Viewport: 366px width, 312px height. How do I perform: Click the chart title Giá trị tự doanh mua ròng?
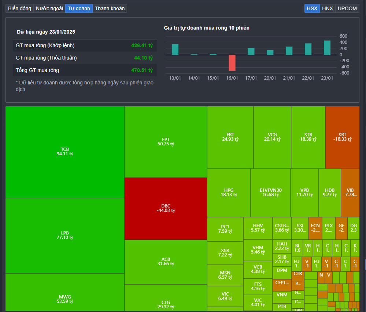(x=207, y=28)
